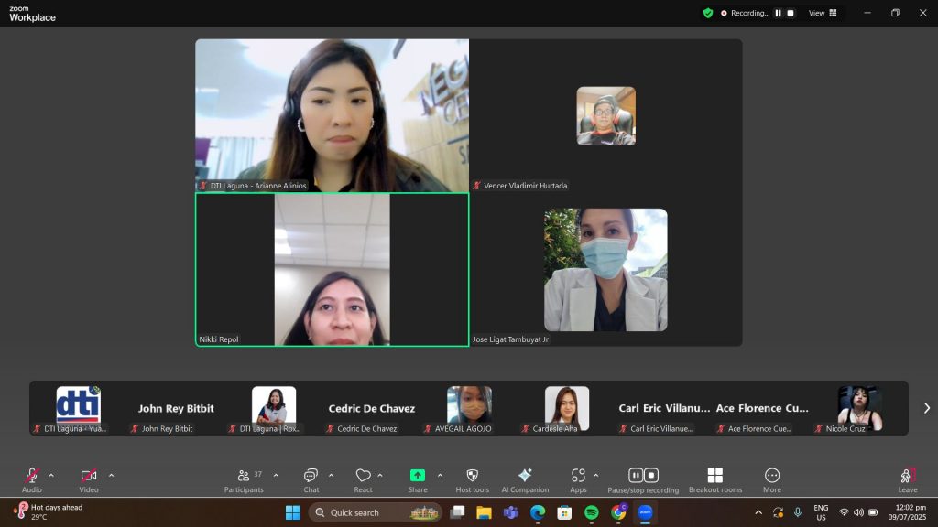Click the green encryption shield icon
Image resolution: width=938 pixels, height=527 pixels.
pos(708,13)
